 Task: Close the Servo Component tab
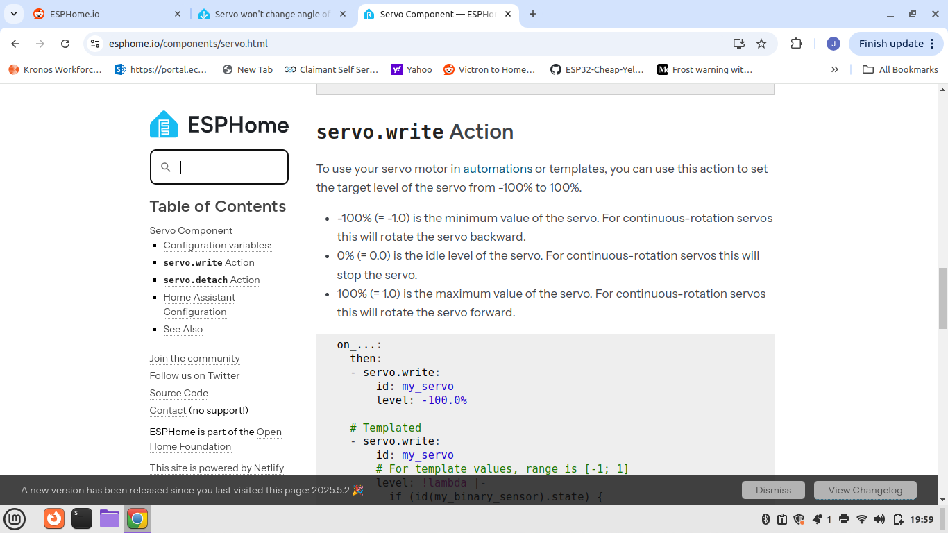pyautogui.click(x=508, y=14)
